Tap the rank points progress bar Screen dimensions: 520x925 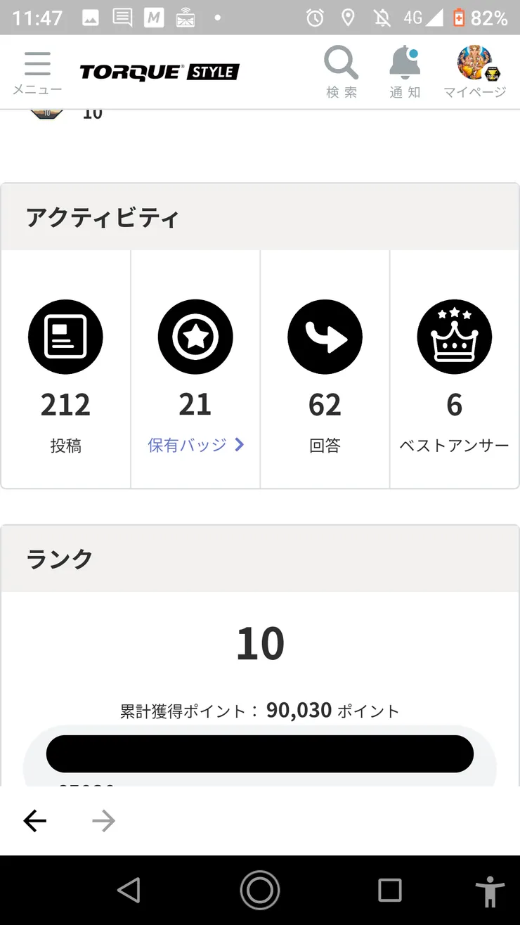coord(260,754)
